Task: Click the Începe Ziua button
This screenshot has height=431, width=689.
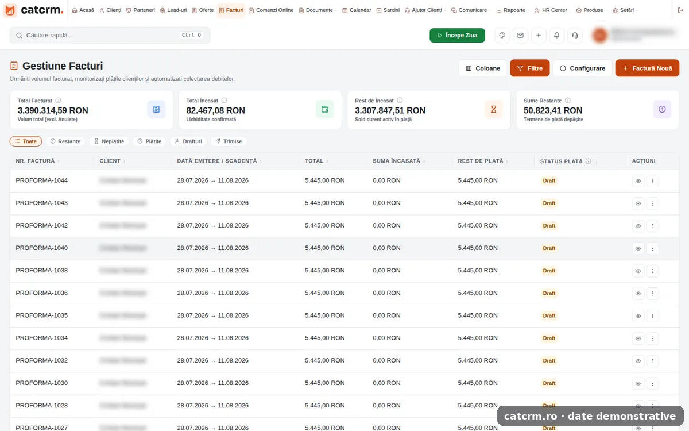Action: 457,36
